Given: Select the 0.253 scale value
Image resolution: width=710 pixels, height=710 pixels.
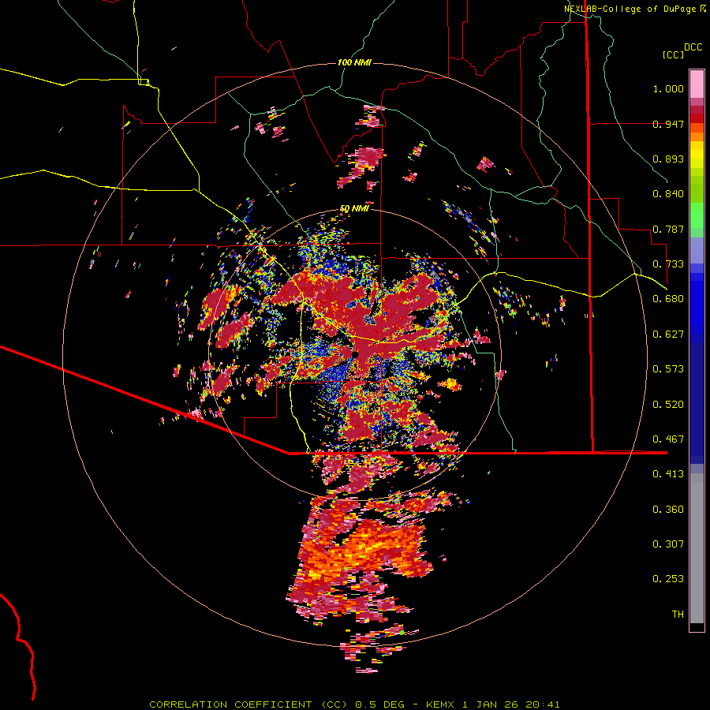Looking at the screenshot, I should 668,579.
